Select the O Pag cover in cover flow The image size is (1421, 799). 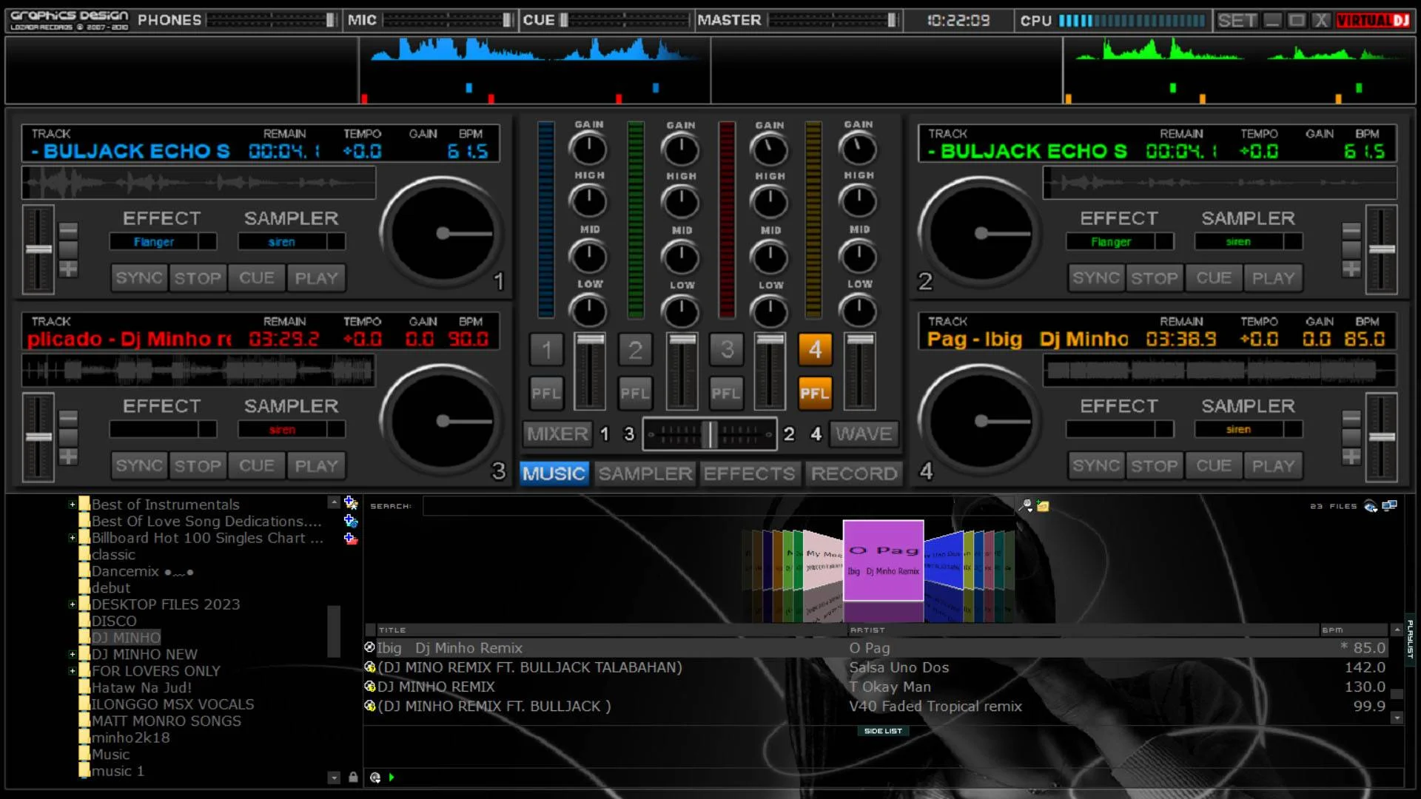coord(883,560)
